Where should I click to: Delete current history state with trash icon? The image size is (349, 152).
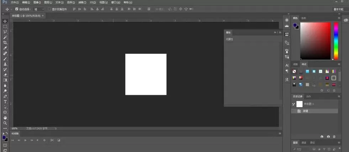pos(334,137)
